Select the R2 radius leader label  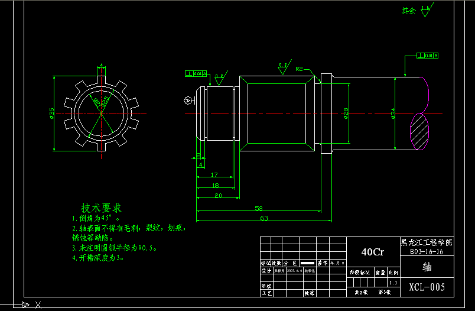click(299, 69)
